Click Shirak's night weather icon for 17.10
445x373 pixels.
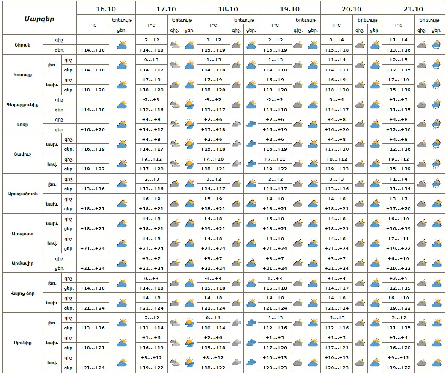(x=175, y=45)
